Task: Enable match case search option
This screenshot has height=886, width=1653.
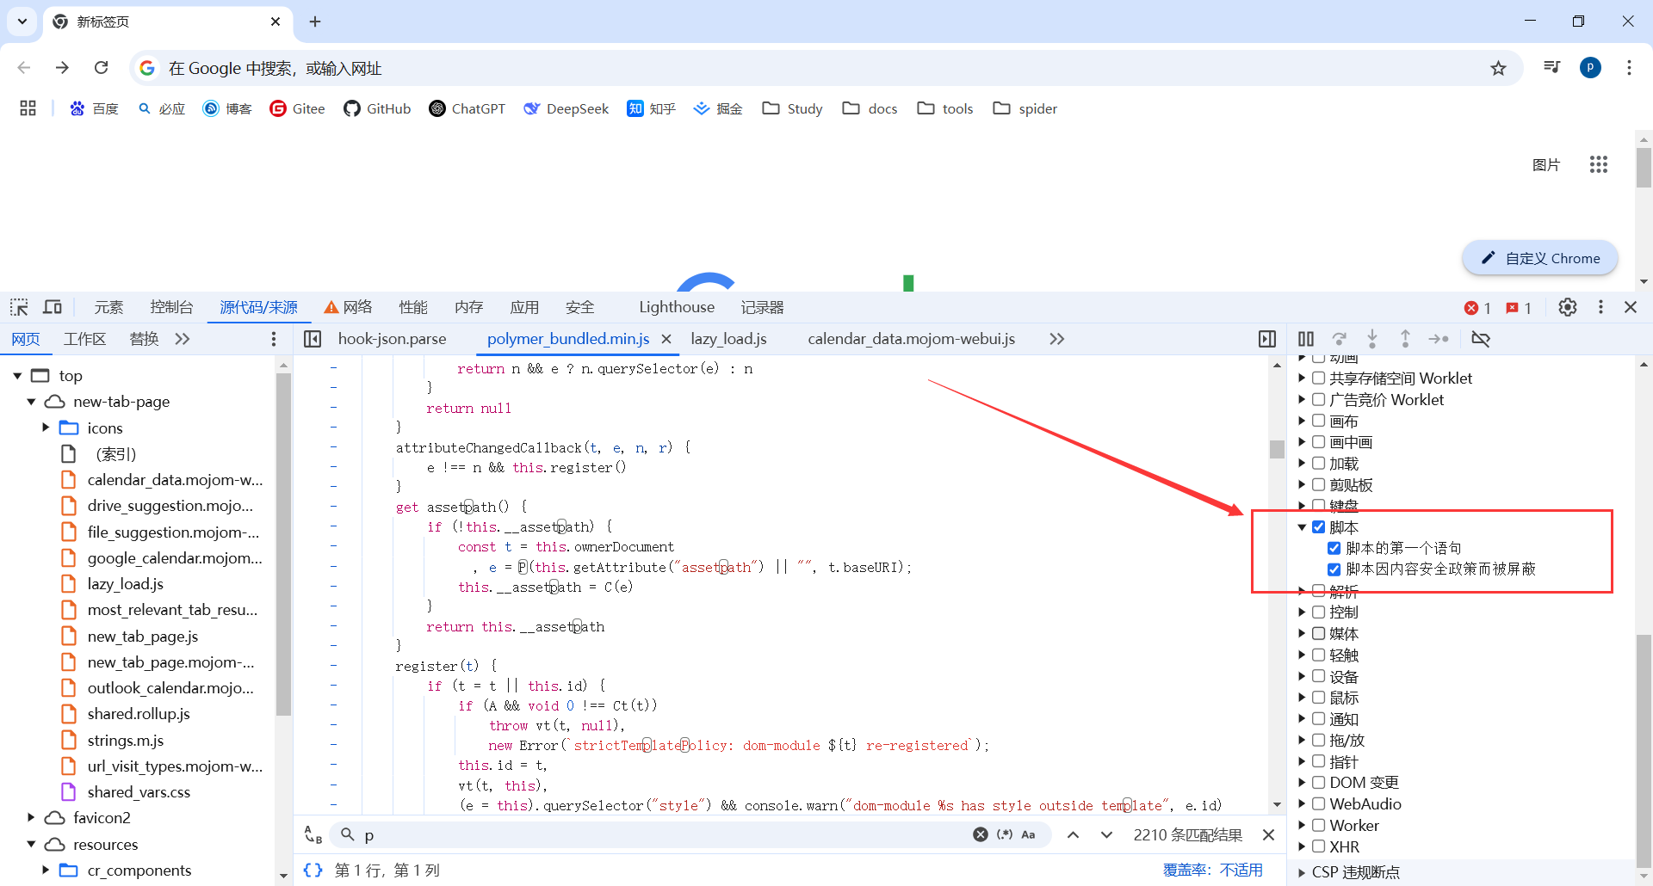Action: pyautogui.click(x=1028, y=834)
